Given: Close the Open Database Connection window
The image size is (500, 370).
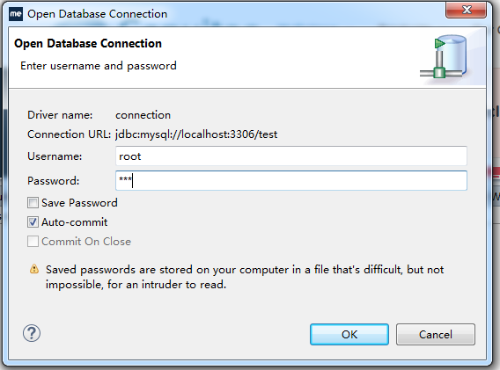Looking at the screenshot, I should 466,10.
